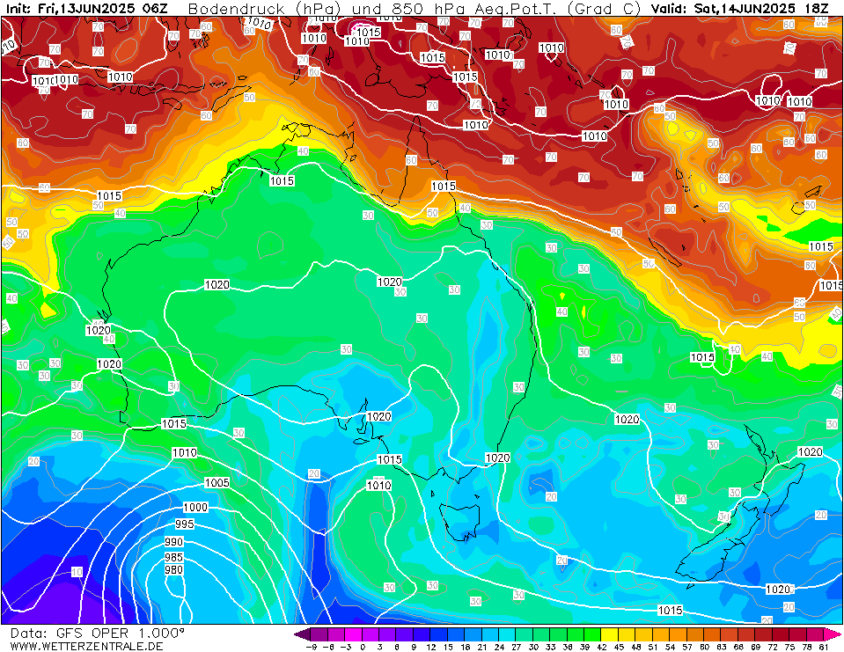Click the bright green swatch between 39 and 42

point(593,634)
